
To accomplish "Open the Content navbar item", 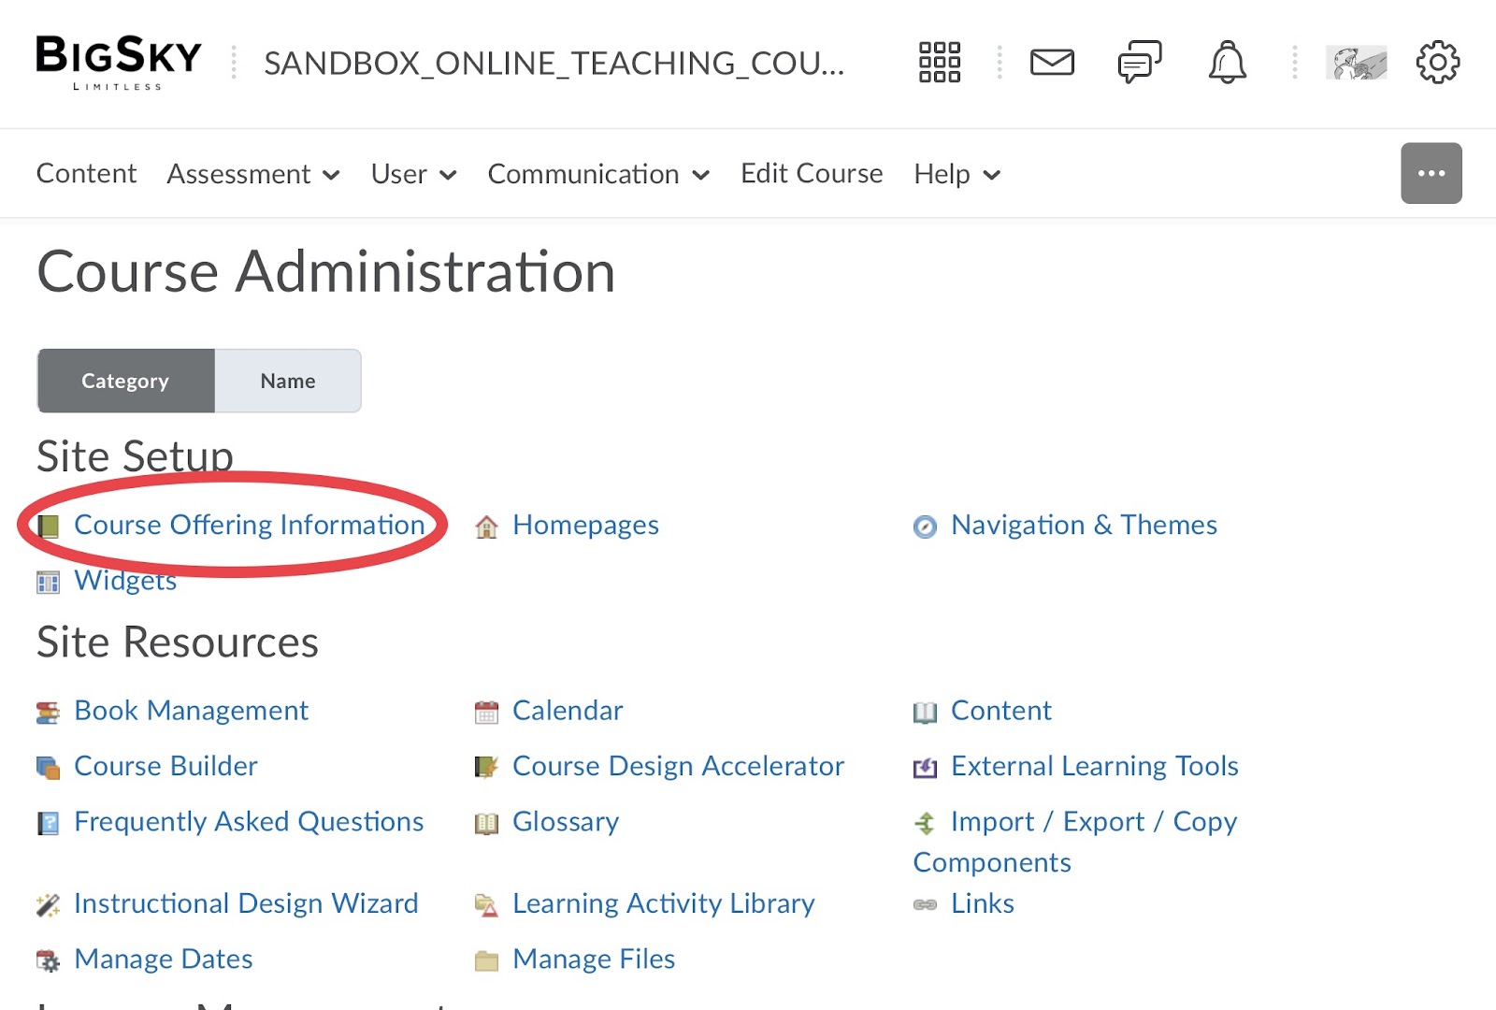I will (x=86, y=173).
